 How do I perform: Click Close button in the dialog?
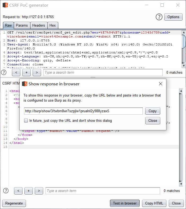[x=153, y=121]
